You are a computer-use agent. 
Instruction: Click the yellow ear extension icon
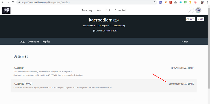point(190,2)
